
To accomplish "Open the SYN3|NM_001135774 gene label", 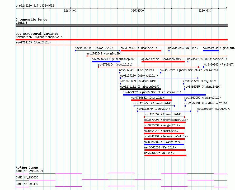I will (x=29, y=171).
